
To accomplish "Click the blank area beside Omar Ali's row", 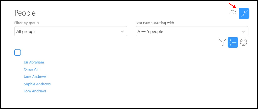I will tap(132, 69).
